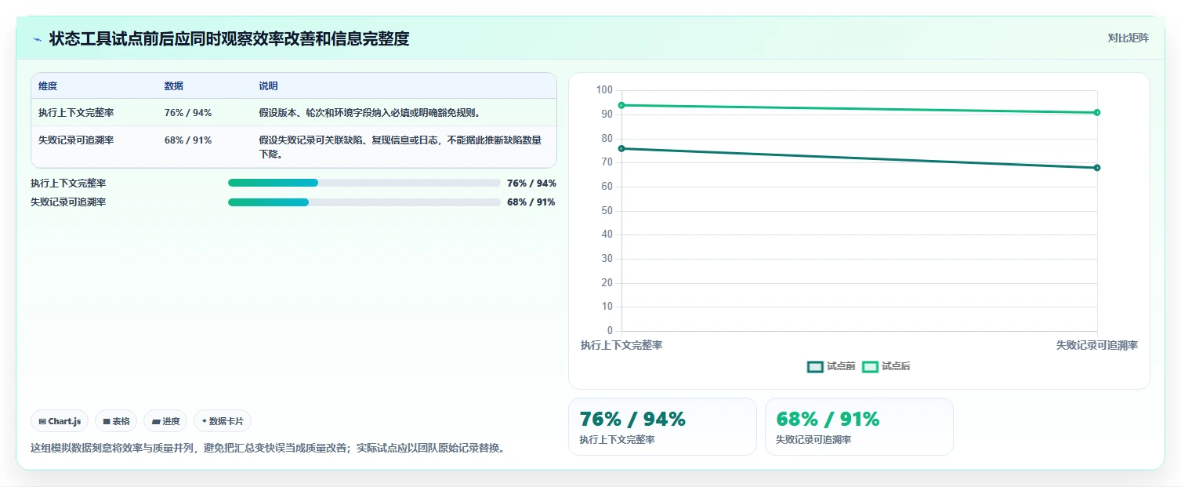1181x487 pixels.
Task: Toggle the 试点前 legend item in the chart
Action: (831, 366)
